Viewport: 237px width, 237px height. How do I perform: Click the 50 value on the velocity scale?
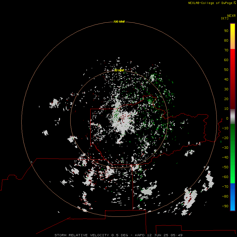(x=226, y=70)
